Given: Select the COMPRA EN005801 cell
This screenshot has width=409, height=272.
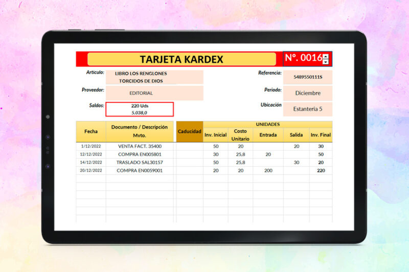Looking at the screenshot, I should pyautogui.click(x=140, y=154).
